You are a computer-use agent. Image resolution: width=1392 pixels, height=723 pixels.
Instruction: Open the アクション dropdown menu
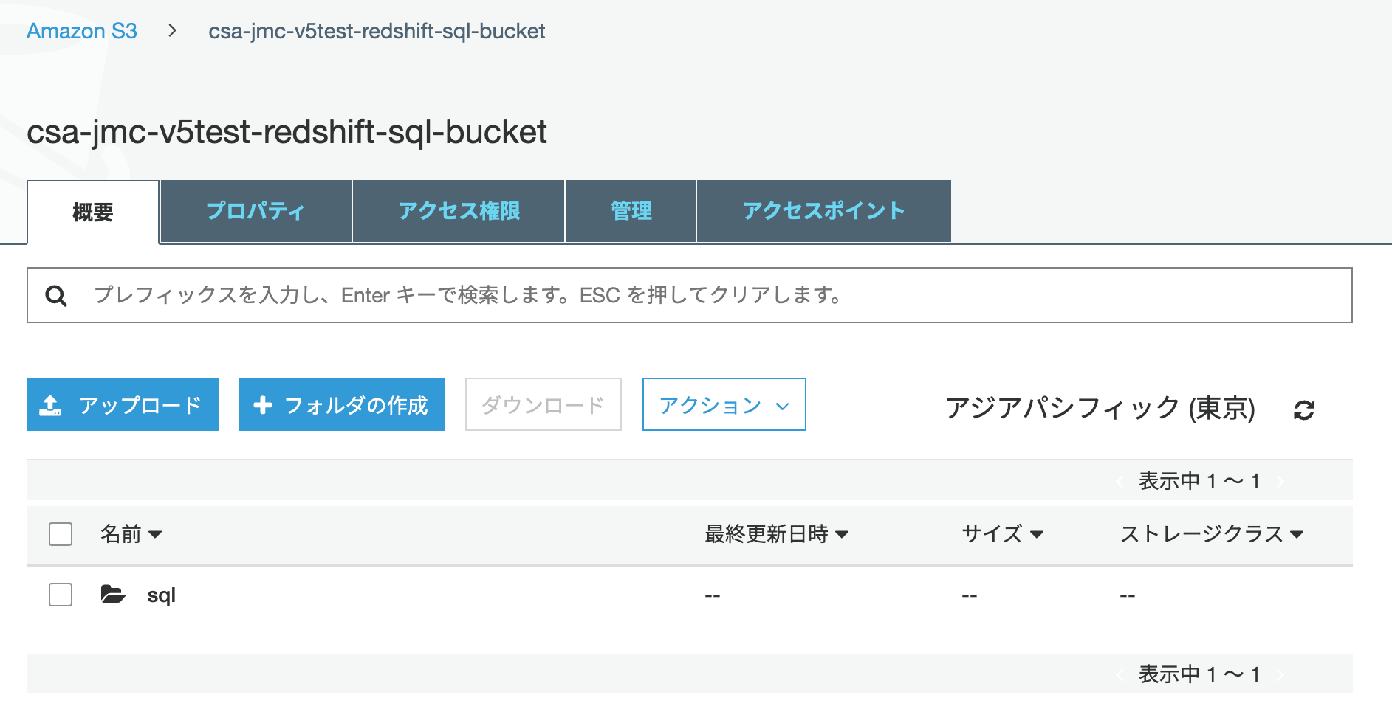(x=723, y=404)
